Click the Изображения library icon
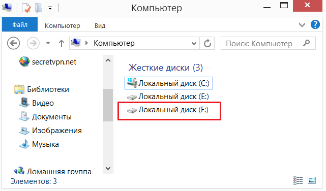Screen dimensions: 326x191 (24, 130)
